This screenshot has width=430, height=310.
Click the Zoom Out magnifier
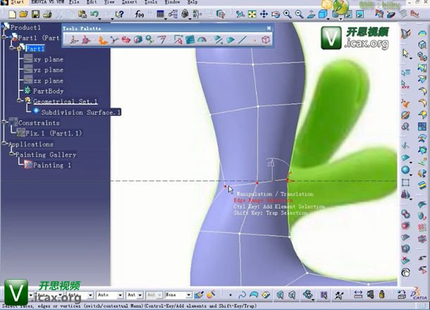[299, 14]
